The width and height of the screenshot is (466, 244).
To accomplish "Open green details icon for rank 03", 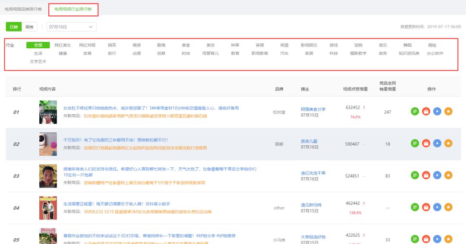I will [415, 175].
